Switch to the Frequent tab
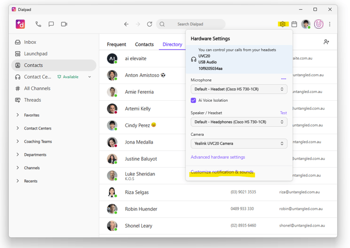Image resolution: width=350 pixels, height=248 pixels. point(116,44)
